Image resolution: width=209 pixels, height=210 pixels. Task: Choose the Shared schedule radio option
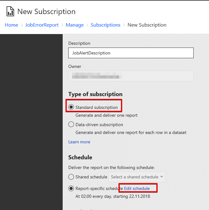coord(71,177)
